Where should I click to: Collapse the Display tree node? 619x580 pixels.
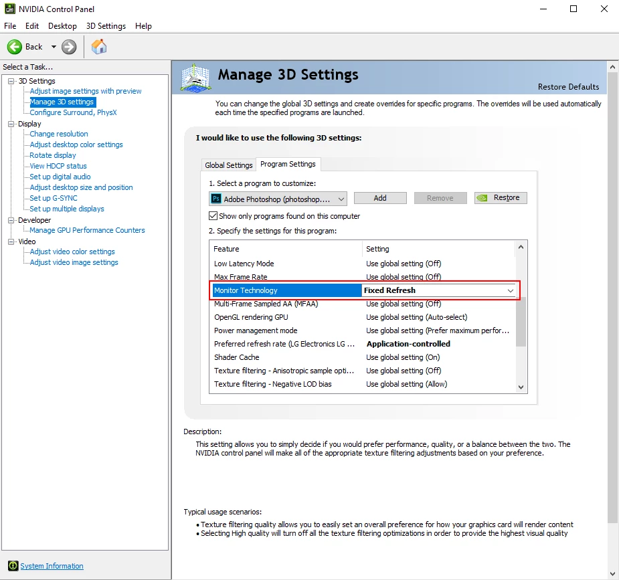[11, 124]
